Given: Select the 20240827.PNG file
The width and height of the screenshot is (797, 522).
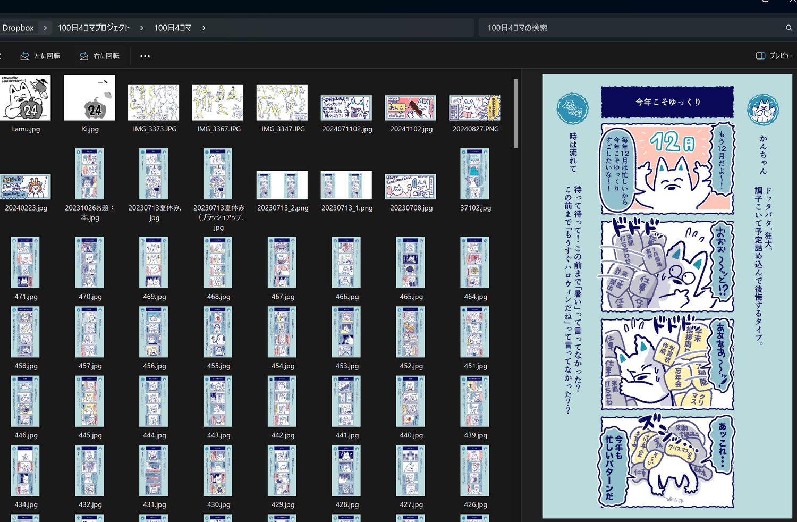Looking at the screenshot, I should click(475, 108).
